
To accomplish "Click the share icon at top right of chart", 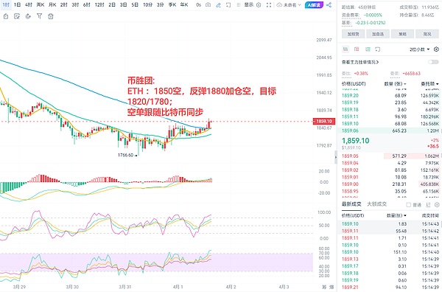I will tap(329, 5).
